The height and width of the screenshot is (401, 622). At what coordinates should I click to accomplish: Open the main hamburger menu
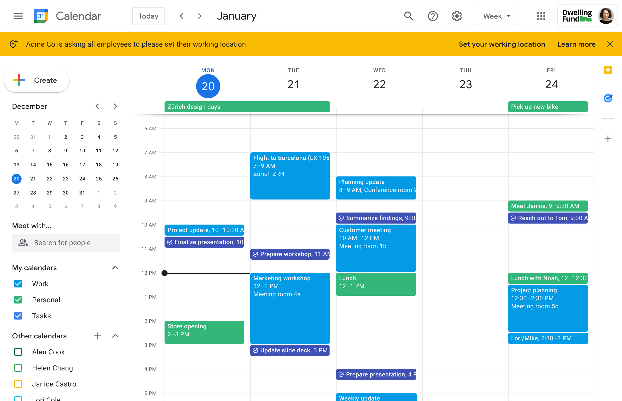pyautogui.click(x=18, y=16)
